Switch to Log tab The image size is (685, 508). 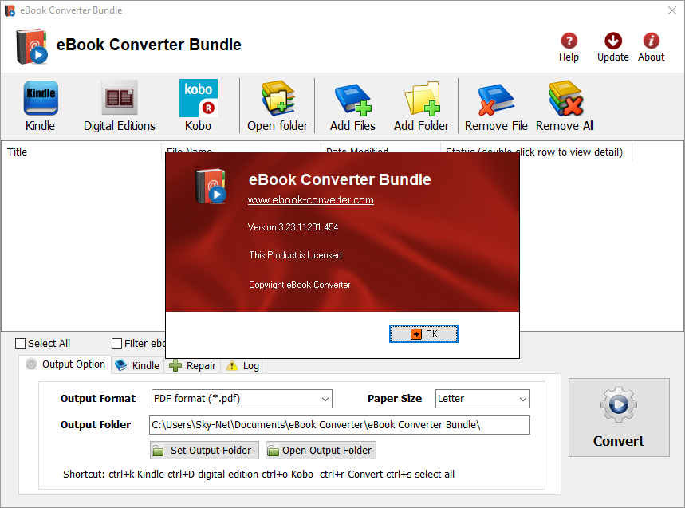click(x=243, y=365)
